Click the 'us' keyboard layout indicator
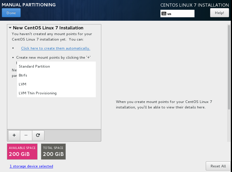The height and width of the screenshot is (172, 232). [177, 14]
